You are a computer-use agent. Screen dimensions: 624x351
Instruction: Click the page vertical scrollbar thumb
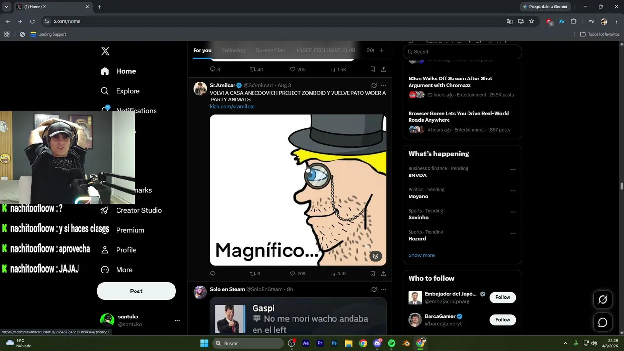[622, 186]
